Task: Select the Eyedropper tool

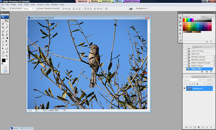Action: click(7, 52)
